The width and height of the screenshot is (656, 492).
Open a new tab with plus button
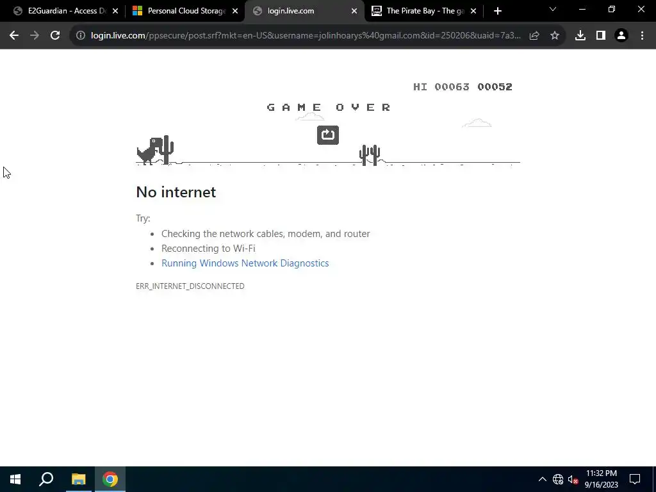coord(497,11)
